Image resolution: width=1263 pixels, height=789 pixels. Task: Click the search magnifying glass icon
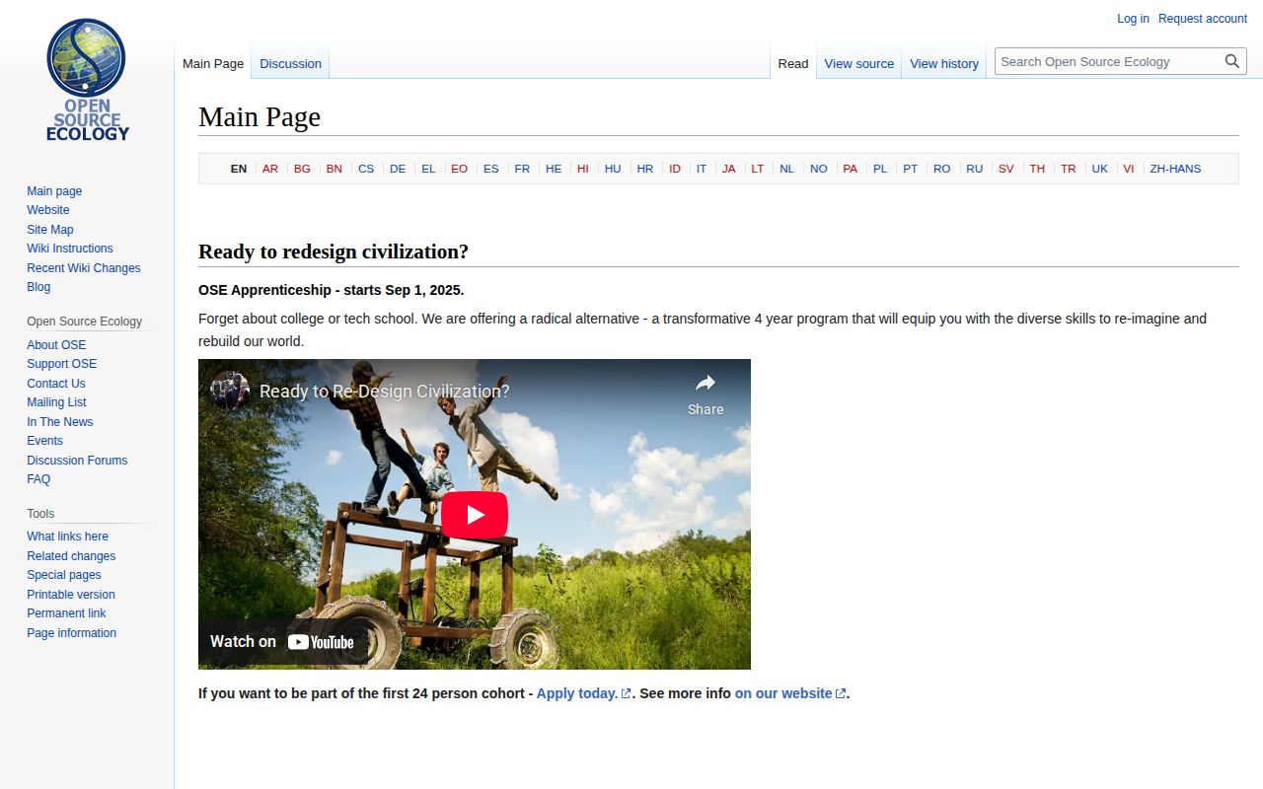(1231, 60)
